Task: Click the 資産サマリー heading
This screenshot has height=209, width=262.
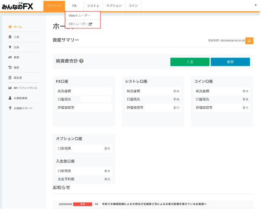Action: pos(66,40)
